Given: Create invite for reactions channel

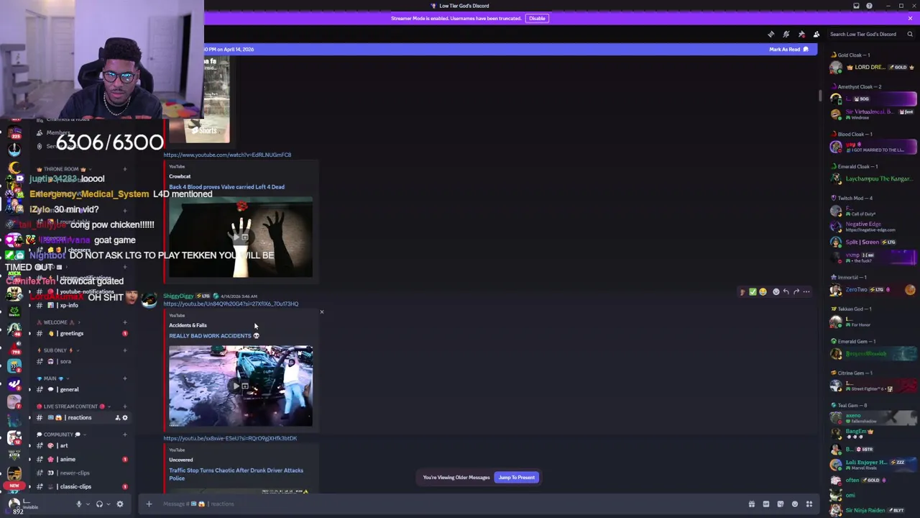Looking at the screenshot, I should click(x=117, y=417).
